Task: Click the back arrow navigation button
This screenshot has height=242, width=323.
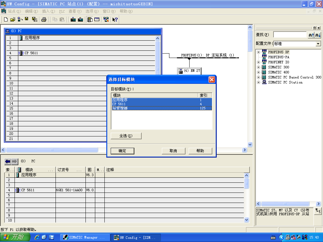Action: [8, 162]
